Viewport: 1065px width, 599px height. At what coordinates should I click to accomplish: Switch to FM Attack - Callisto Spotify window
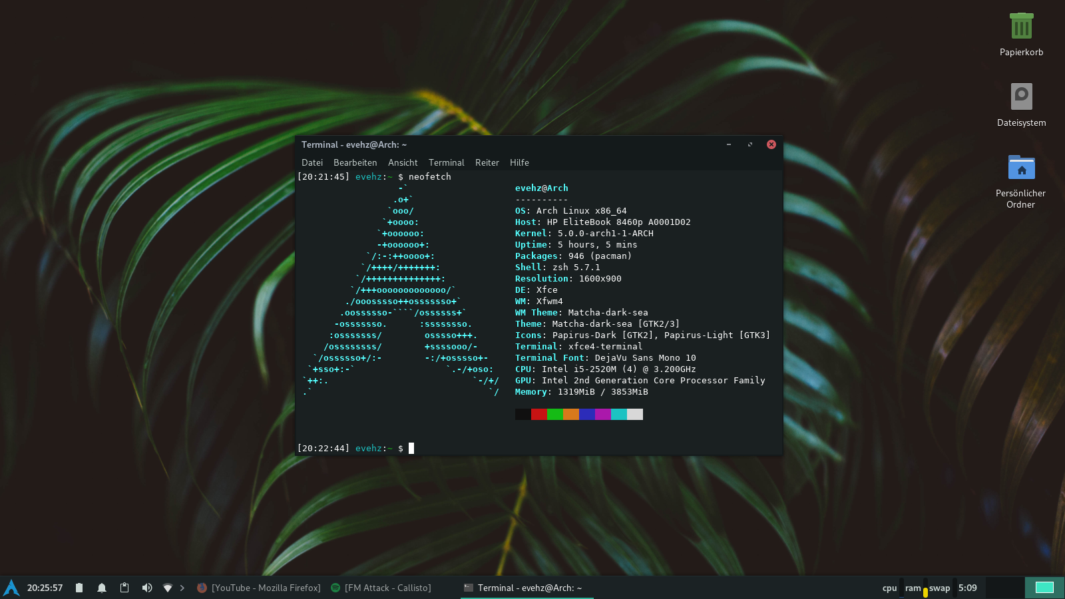381,588
